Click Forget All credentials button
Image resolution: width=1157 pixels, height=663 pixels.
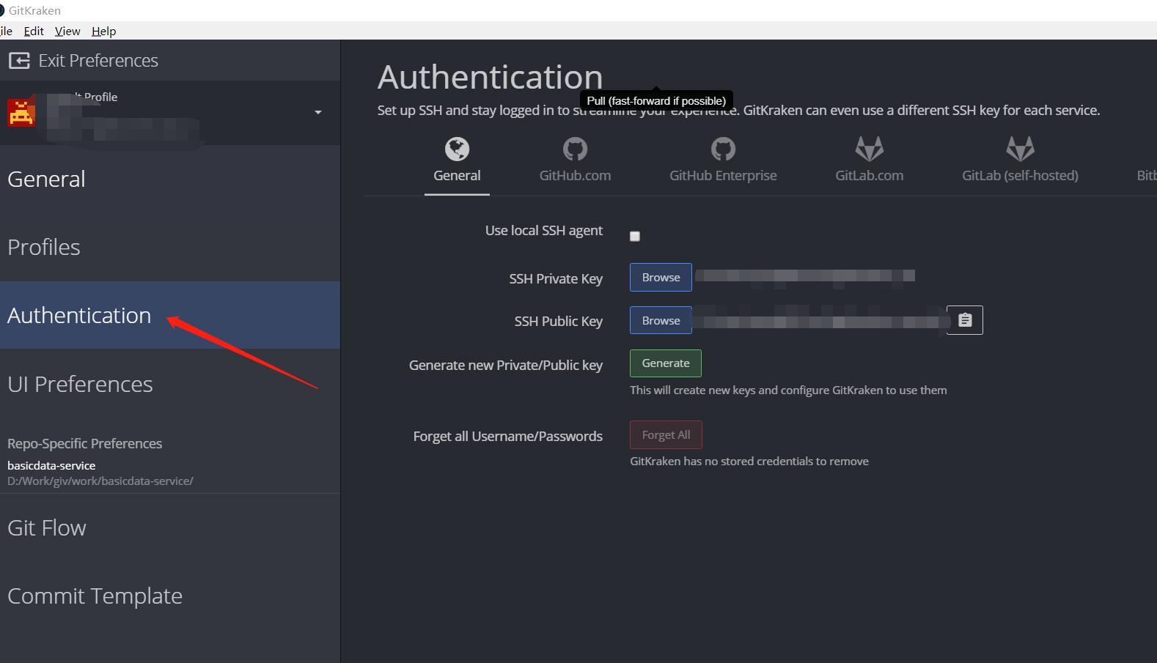[x=666, y=435]
